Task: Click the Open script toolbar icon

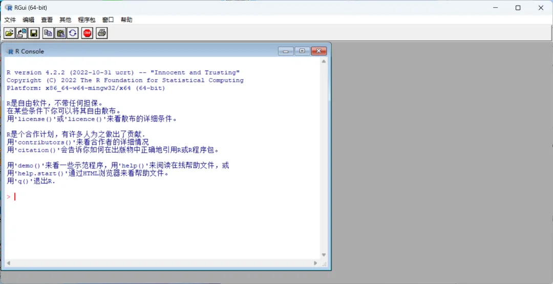Action: tap(9, 33)
